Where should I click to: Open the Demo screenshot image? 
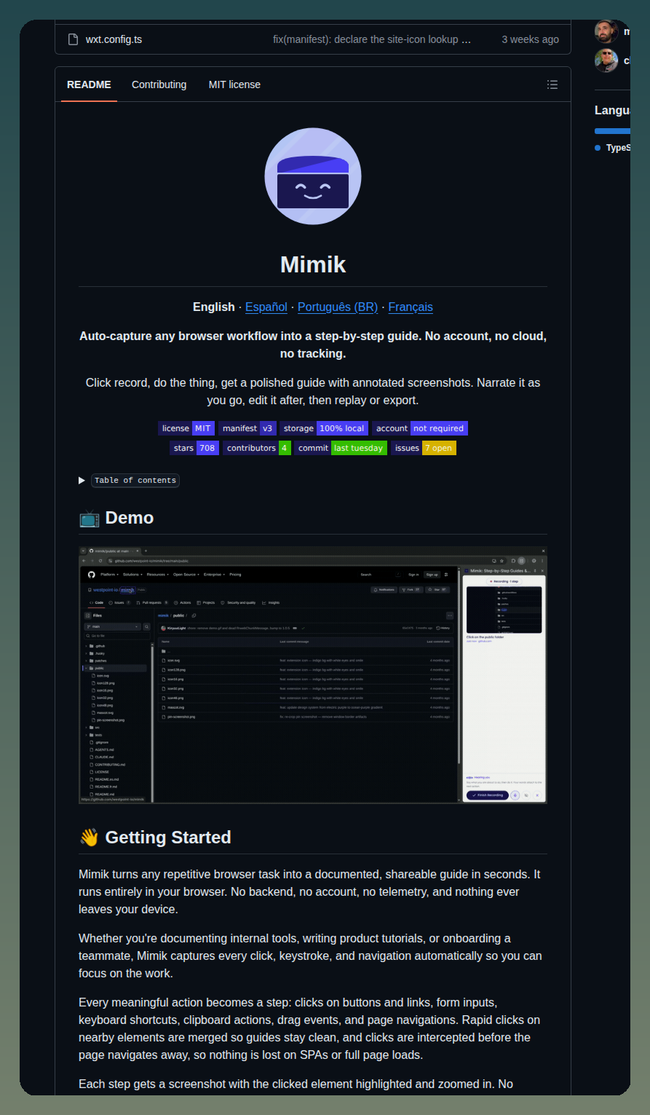(x=313, y=675)
